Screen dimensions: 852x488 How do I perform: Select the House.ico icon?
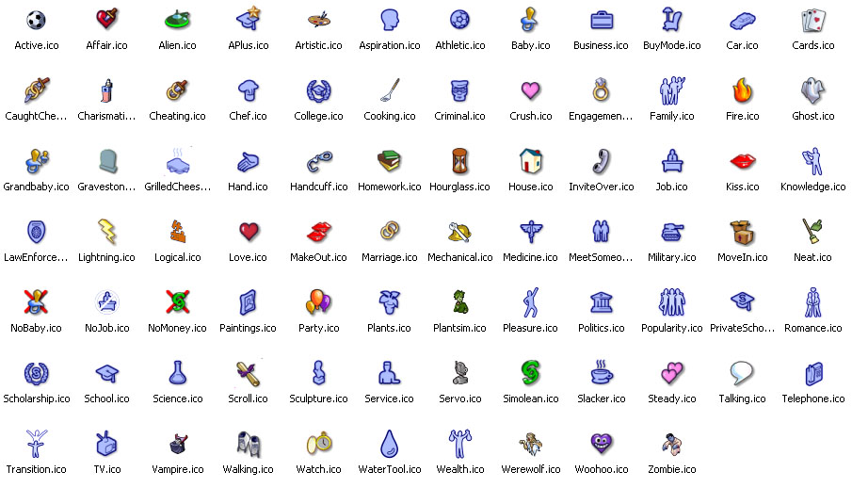[530, 161]
